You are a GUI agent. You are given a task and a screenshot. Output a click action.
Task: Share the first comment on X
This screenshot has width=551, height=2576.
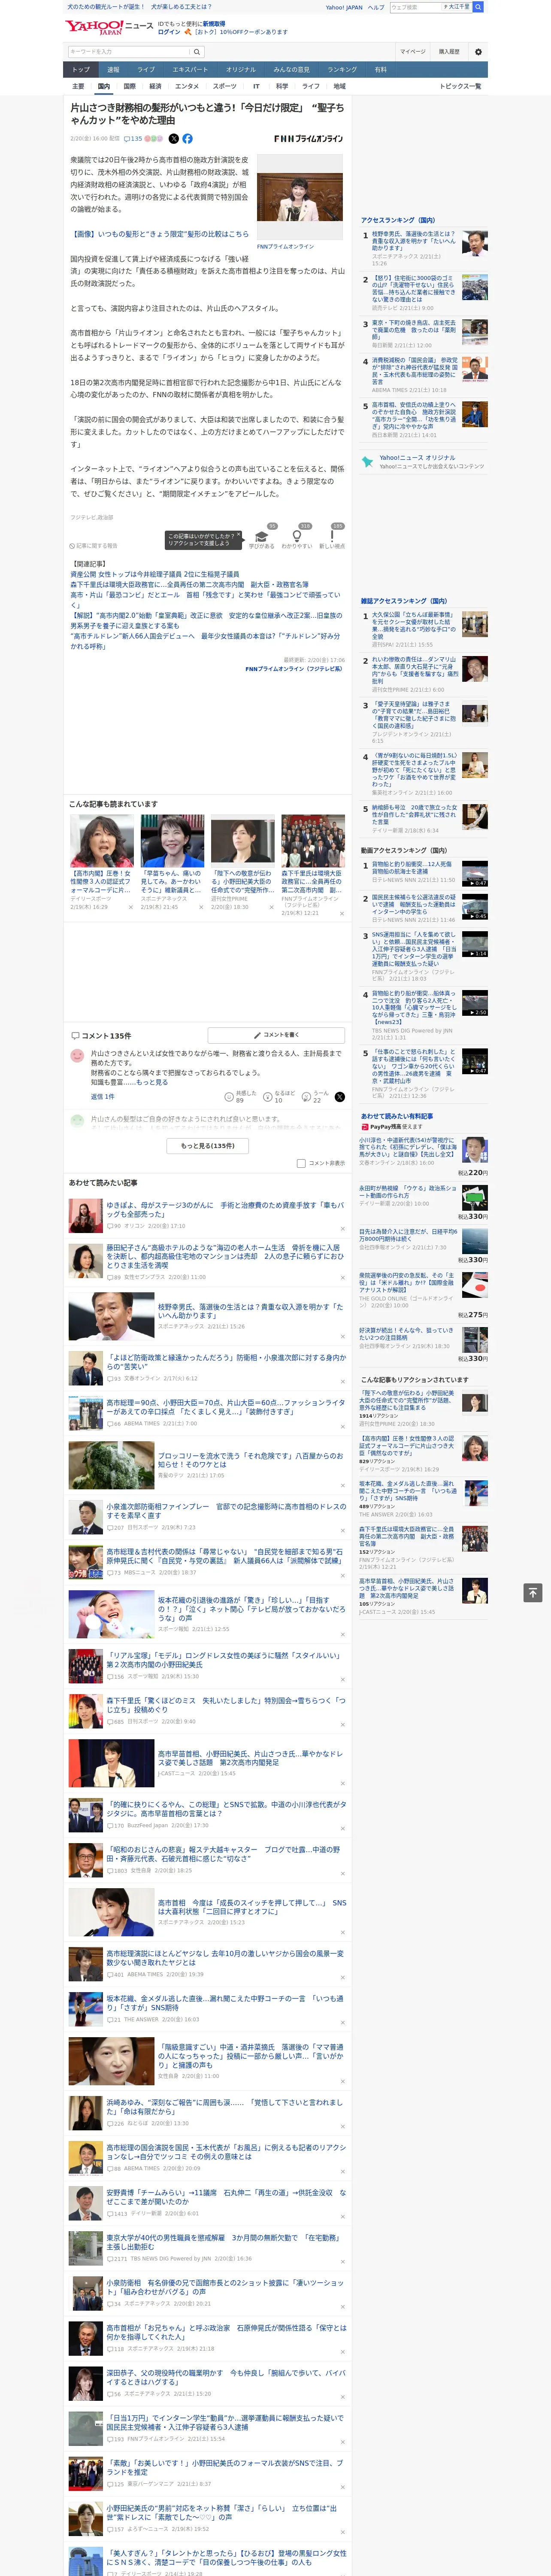(x=340, y=1097)
